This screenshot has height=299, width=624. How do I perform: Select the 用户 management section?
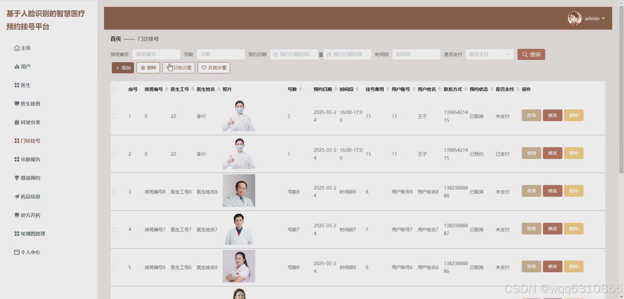point(25,66)
